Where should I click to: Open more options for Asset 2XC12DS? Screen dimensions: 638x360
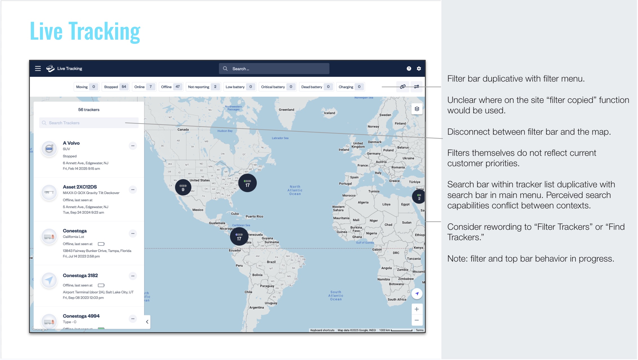pos(133,190)
